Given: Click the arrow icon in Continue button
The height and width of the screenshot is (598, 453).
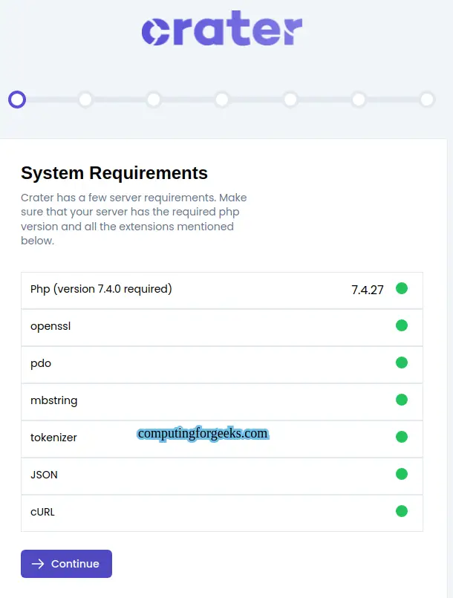Looking at the screenshot, I should click(x=38, y=564).
